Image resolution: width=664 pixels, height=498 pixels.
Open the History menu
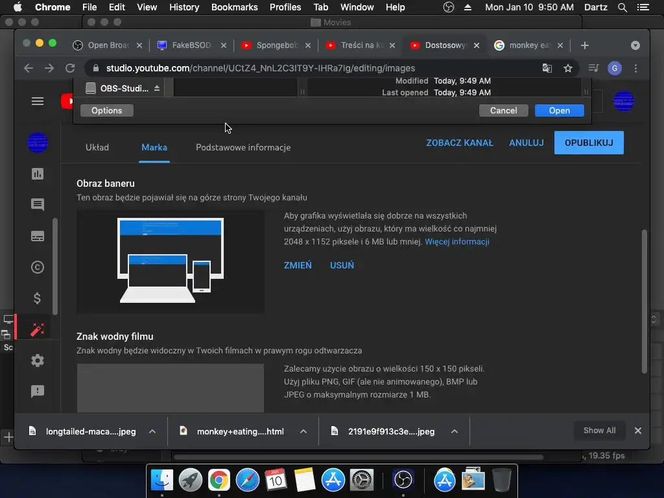[x=184, y=7]
